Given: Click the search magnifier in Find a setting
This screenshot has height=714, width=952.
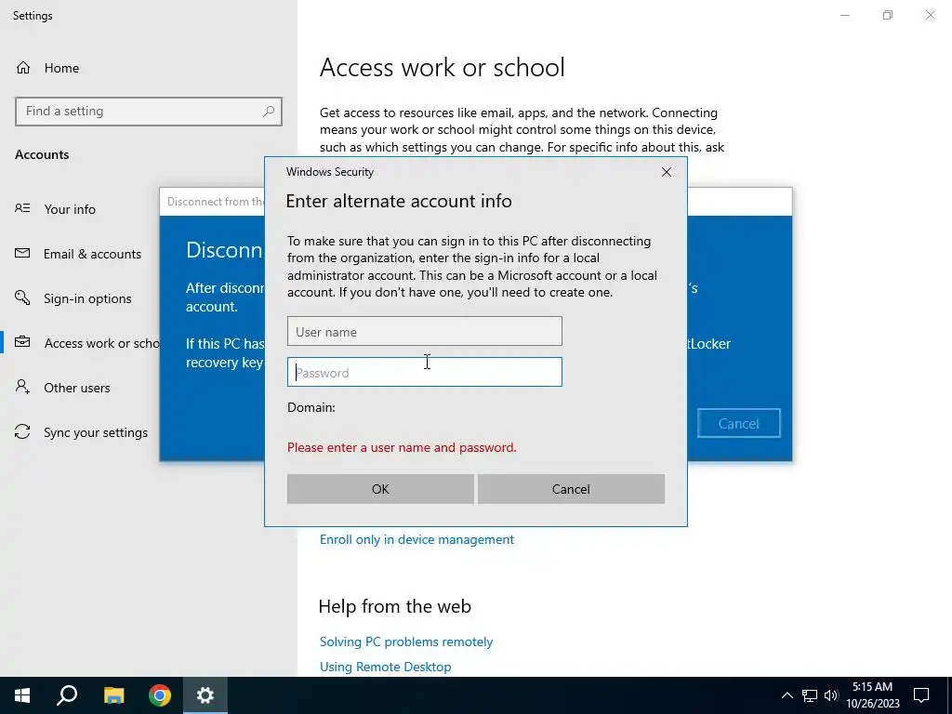Looking at the screenshot, I should click(x=269, y=112).
